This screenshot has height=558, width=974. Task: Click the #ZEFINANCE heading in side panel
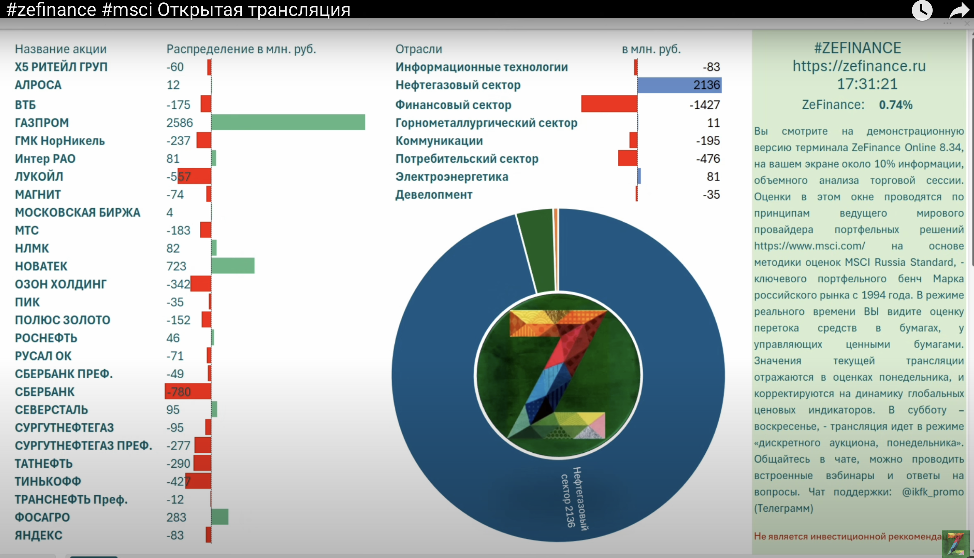pos(857,48)
